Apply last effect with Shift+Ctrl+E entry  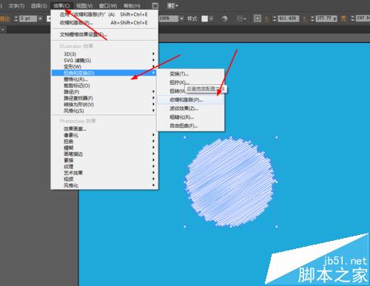(104, 15)
